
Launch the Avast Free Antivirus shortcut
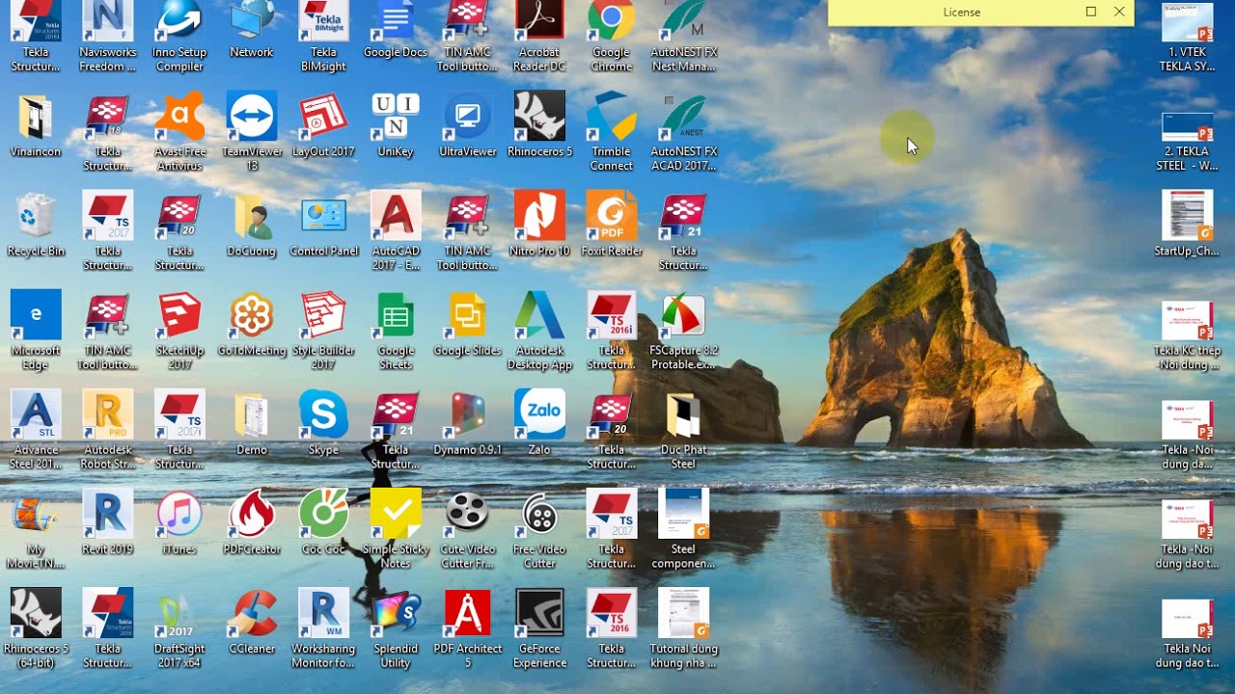179,132
